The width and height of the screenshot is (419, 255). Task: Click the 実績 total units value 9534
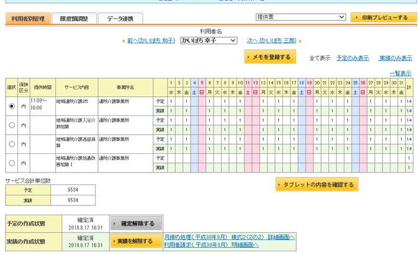73,200
